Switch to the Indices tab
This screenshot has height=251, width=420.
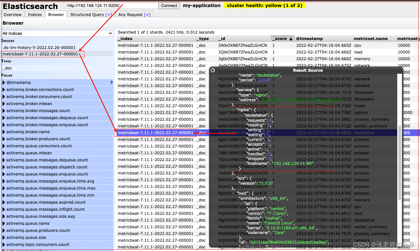[35, 14]
